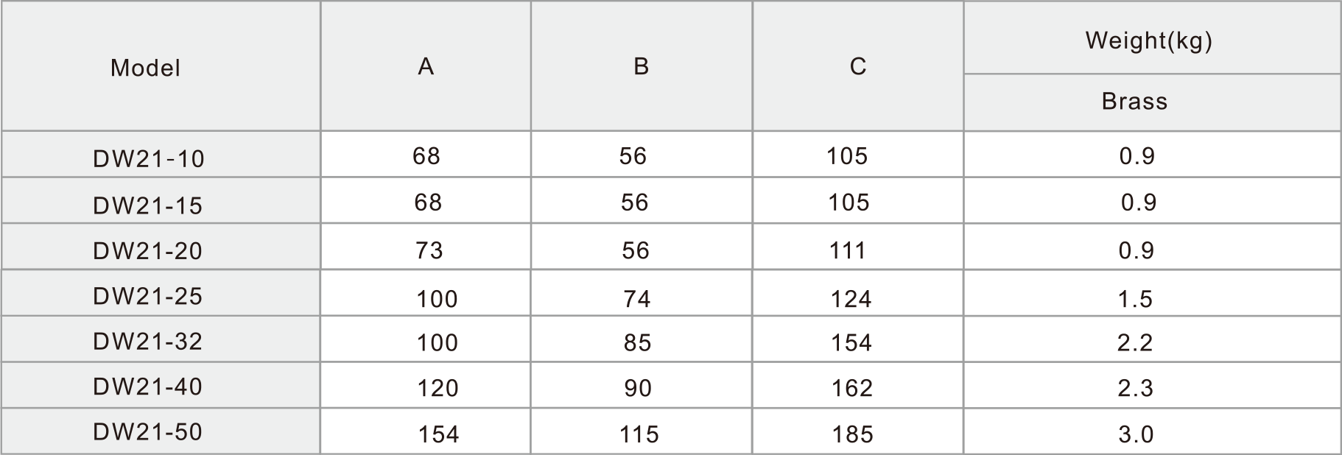Click column C header cell
1342x455 pixels.
(858, 67)
